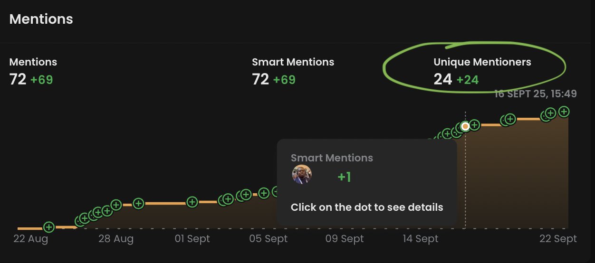Click the Mentions stat label above the 72 count
This screenshot has height=263, width=595.
(x=33, y=62)
